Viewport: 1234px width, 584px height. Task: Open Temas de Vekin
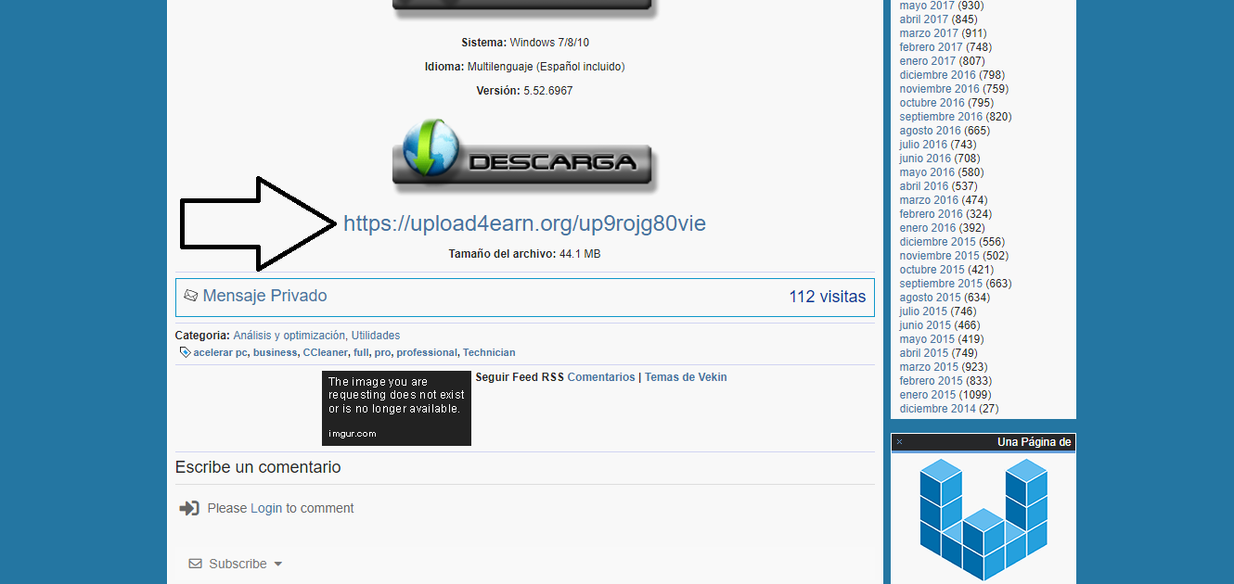click(x=686, y=376)
